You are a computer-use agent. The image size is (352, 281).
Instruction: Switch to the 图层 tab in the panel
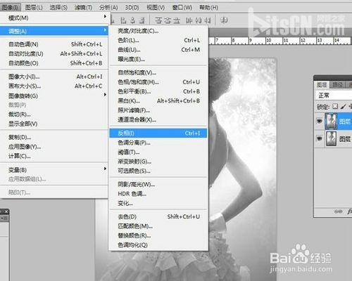[x=322, y=84]
